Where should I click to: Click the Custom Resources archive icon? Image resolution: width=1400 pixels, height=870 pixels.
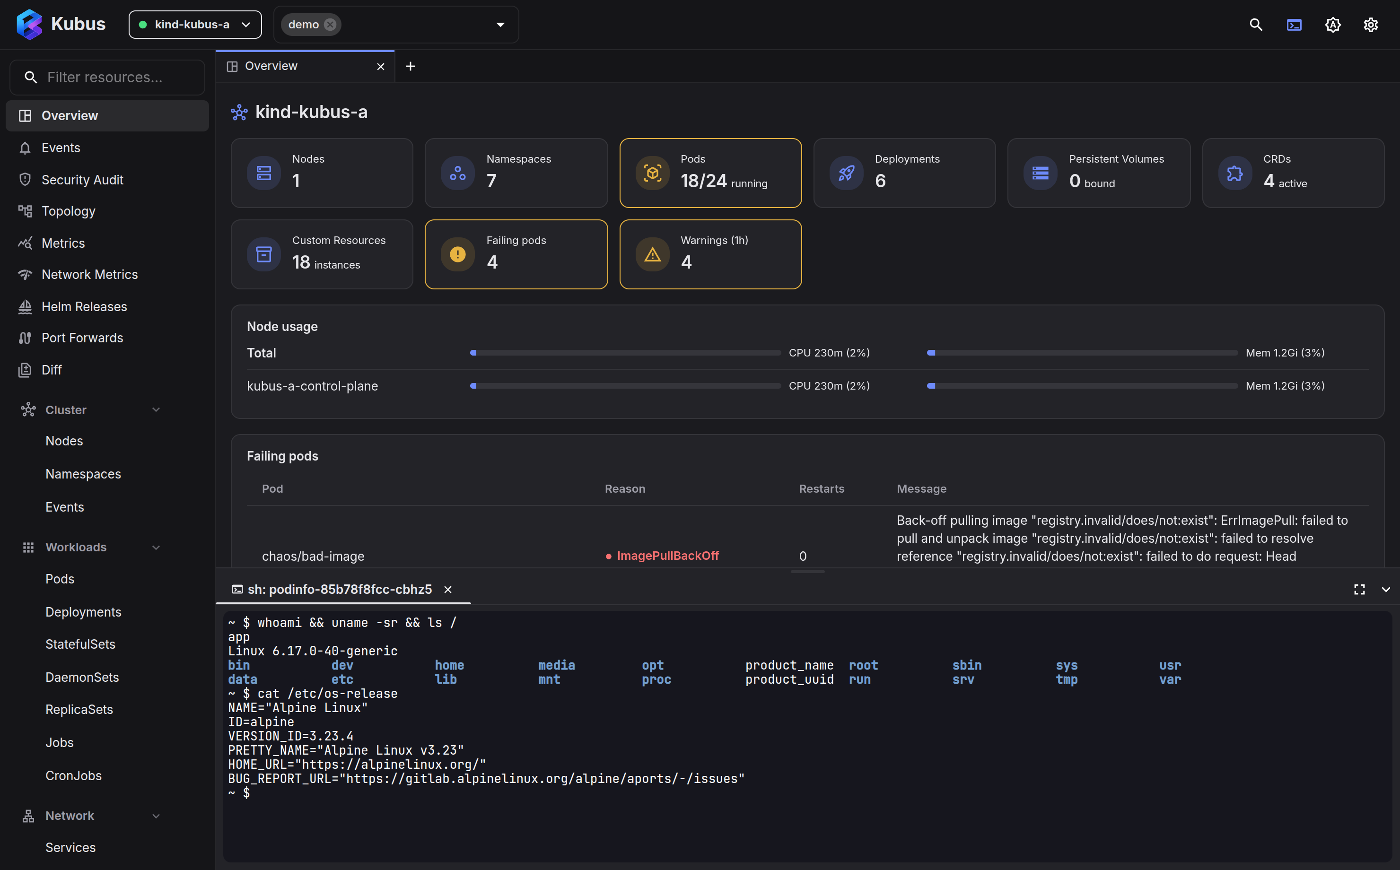coord(263,254)
